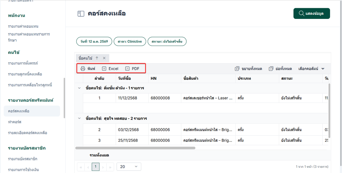Click HN 68000006 in row 2
Viewport: 342px width, 173px height.
[165, 130]
